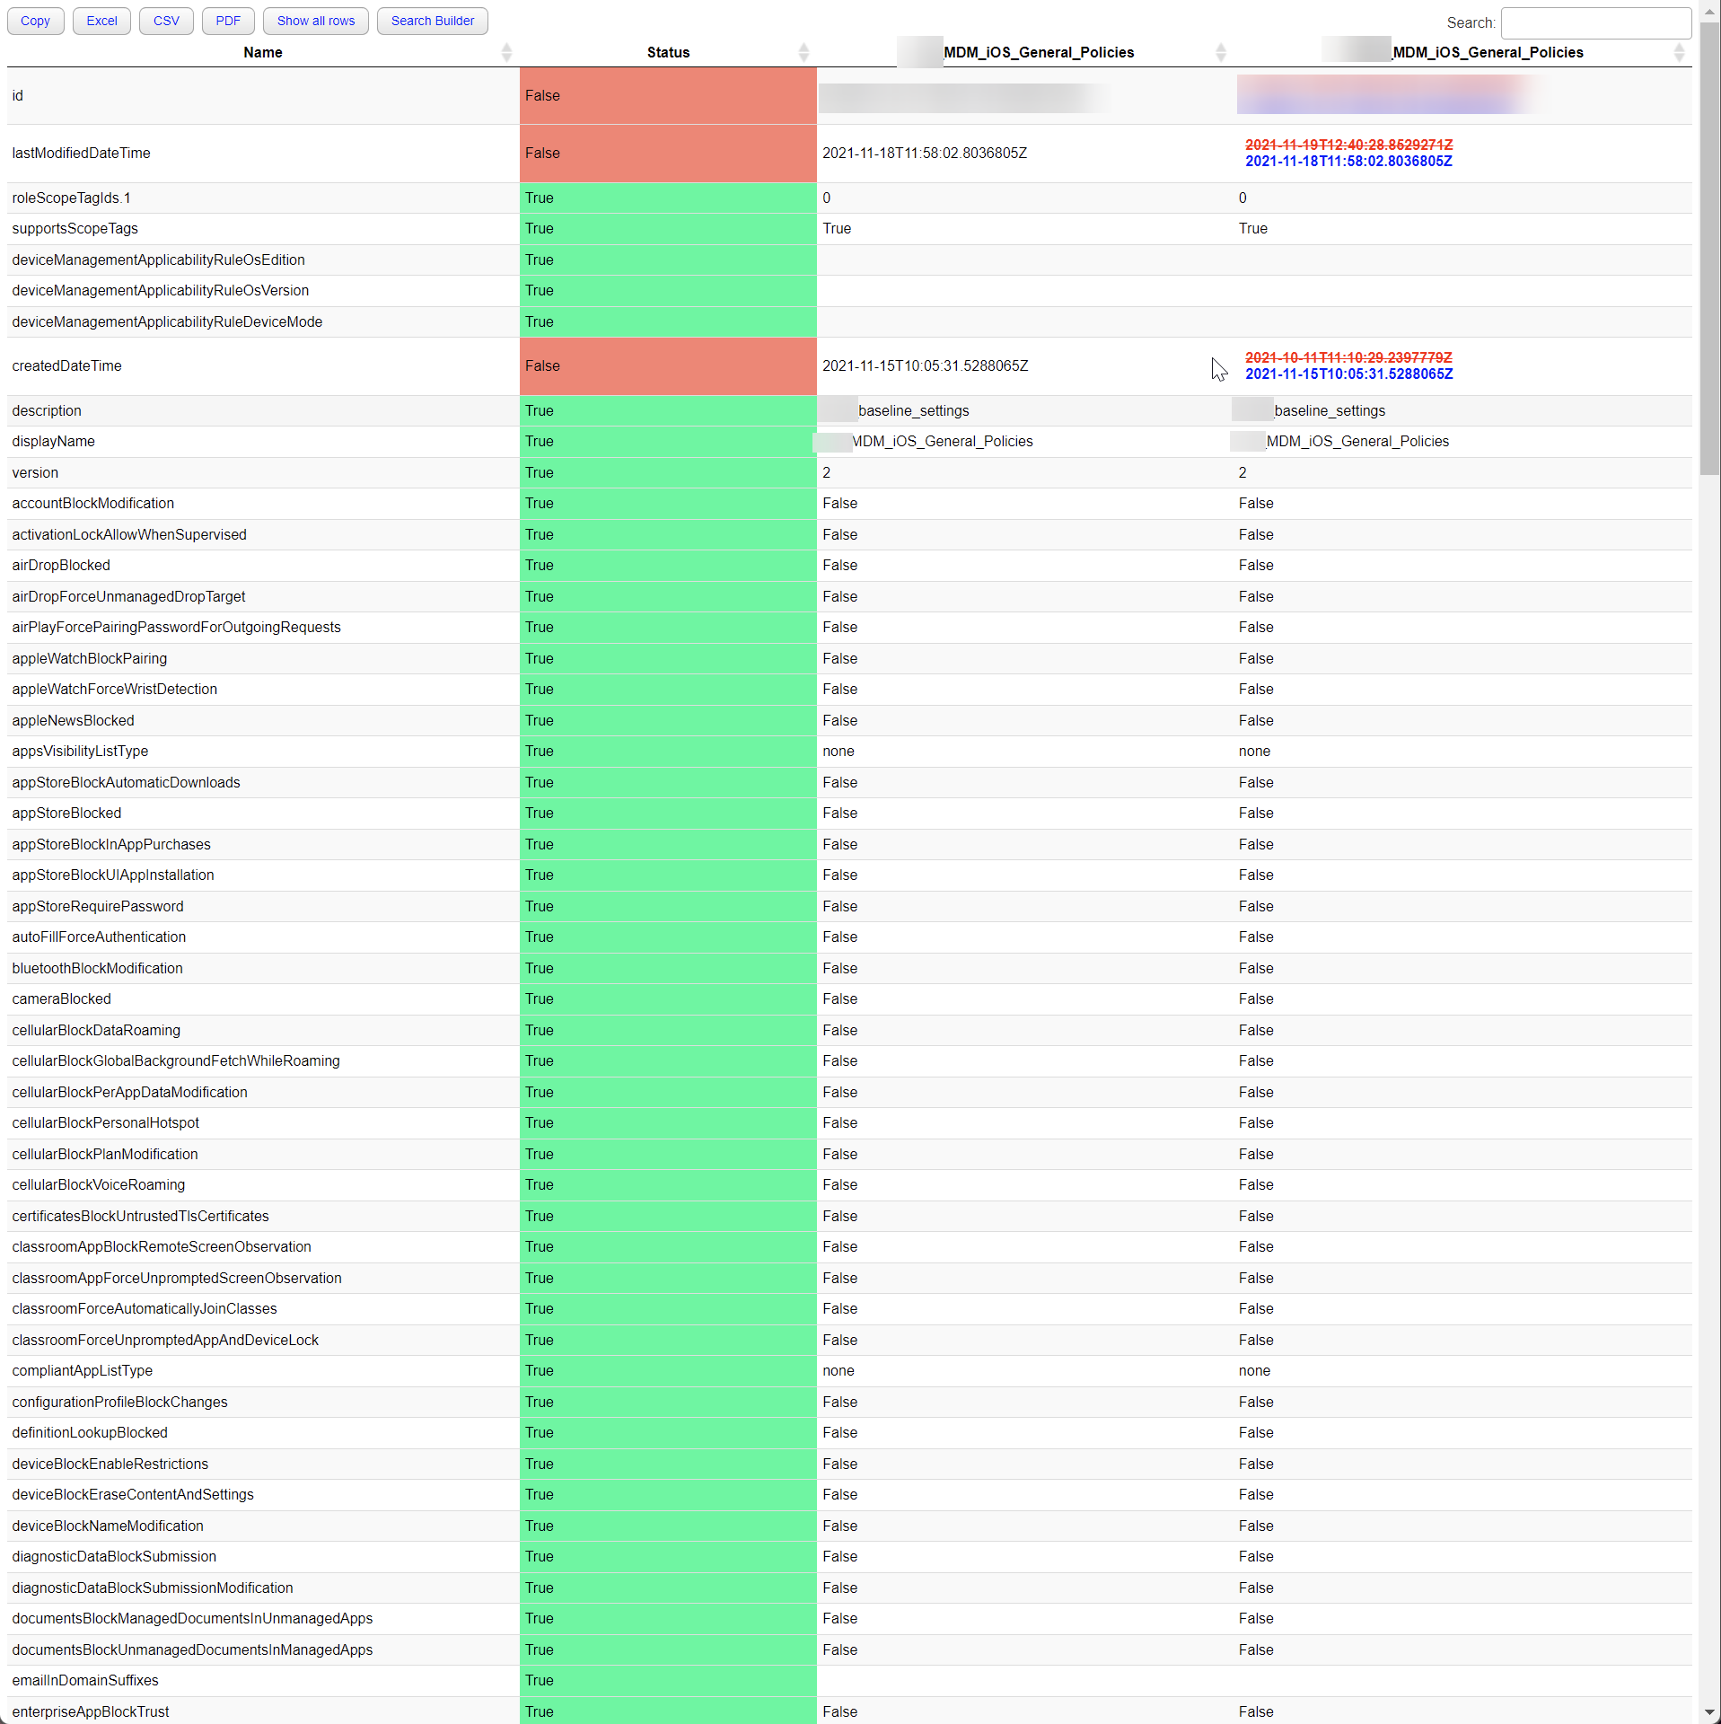Select the airDropBlocked row name
The height and width of the screenshot is (1724, 1721).
pos(61,566)
